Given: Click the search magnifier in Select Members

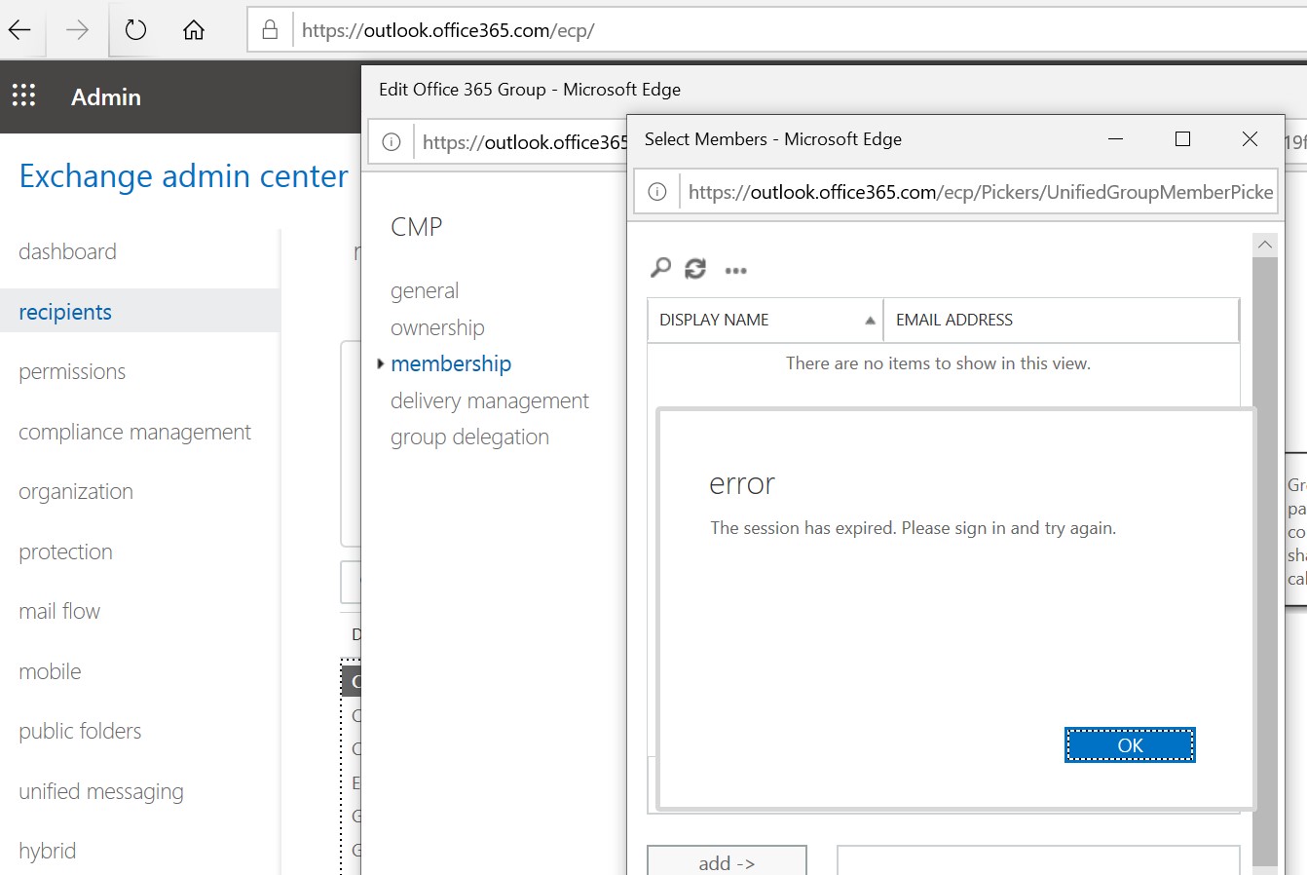Looking at the screenshot, I should [660, 268].
